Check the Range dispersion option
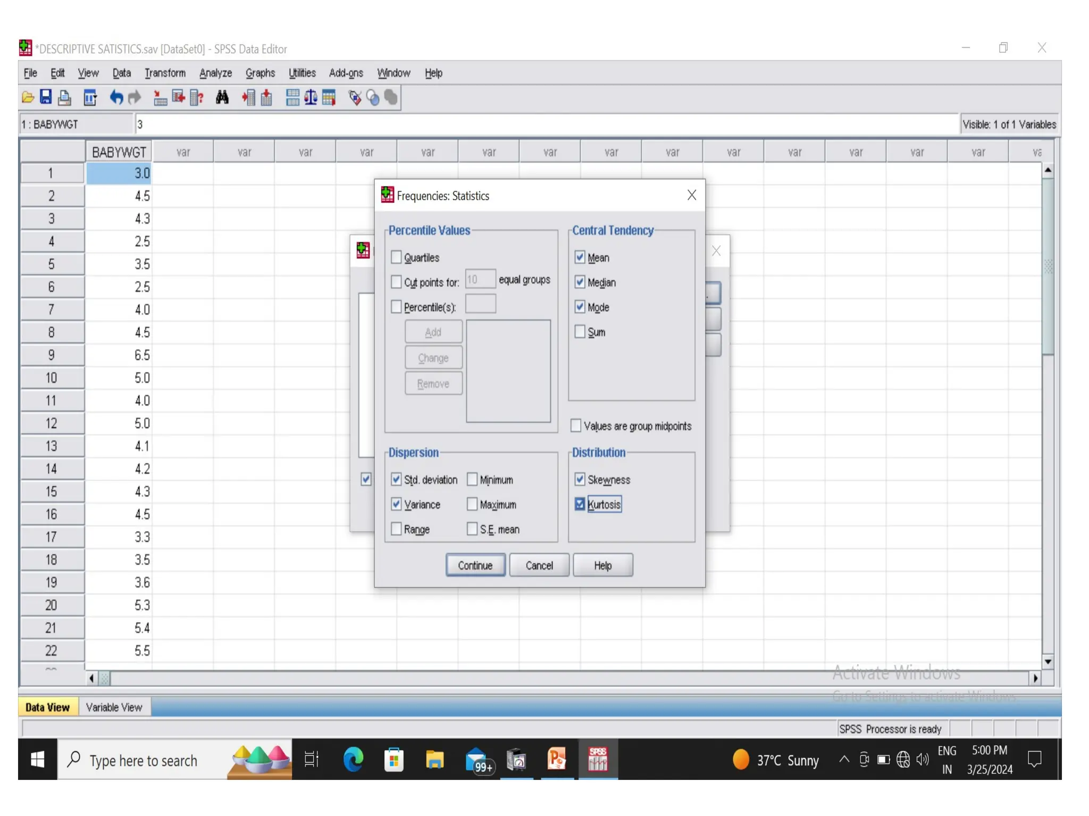Screen dimensions: 1089x816 pyautogui.click(x=396, y=529)
